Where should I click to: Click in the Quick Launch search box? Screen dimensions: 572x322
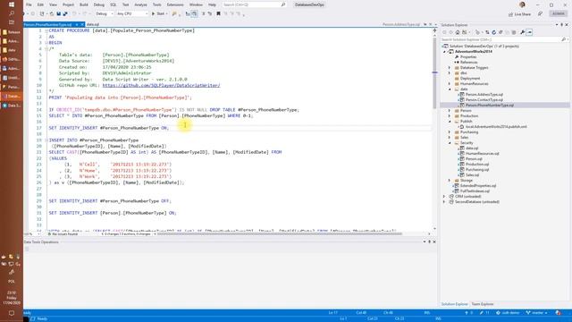click(x=252, y=4)
